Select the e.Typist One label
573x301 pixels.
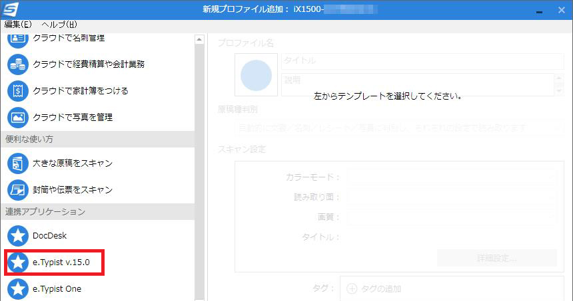[57, 289]
